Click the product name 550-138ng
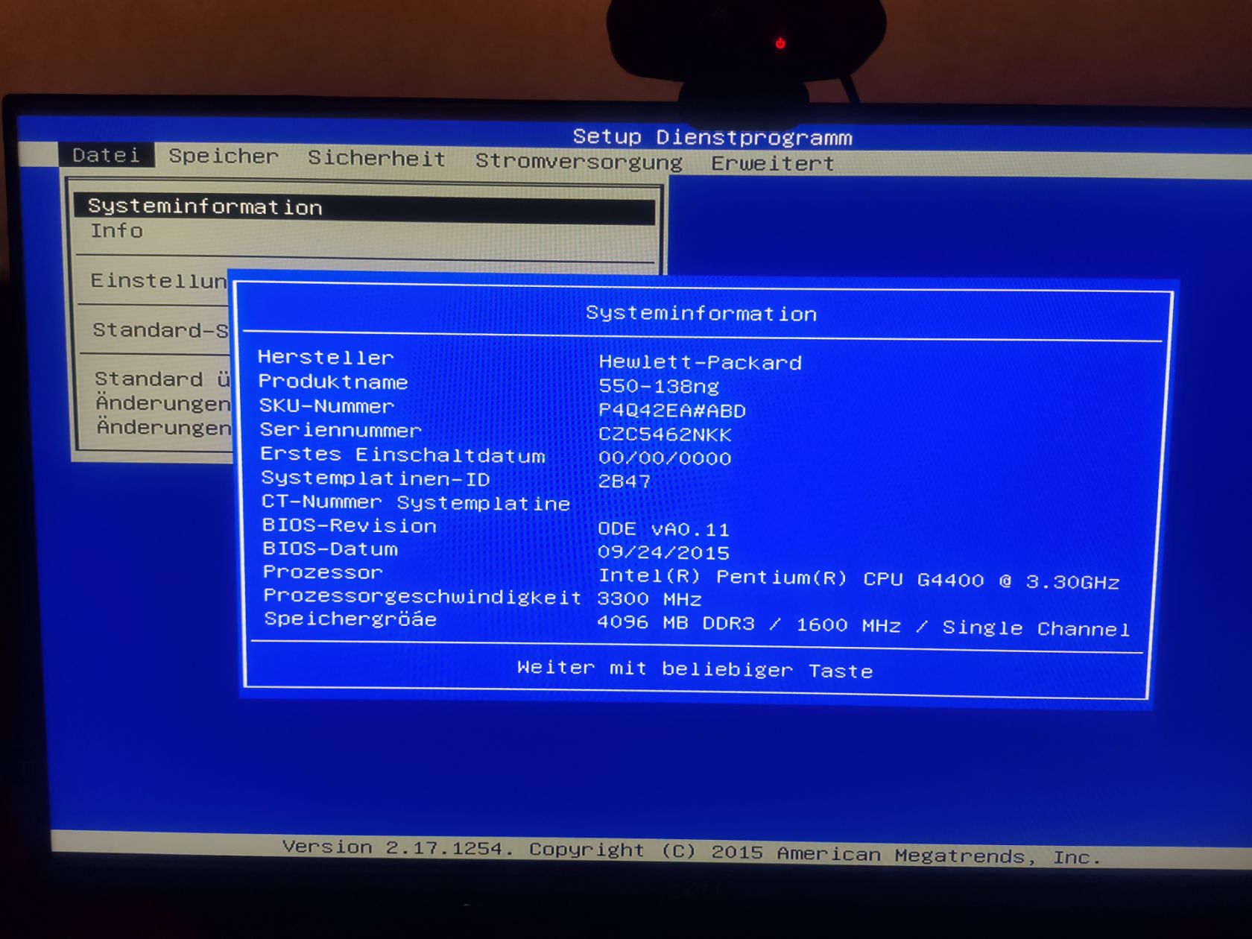The height and width of the screenshot is (939, 1252). pyautogui.click(x=659, y=386)
